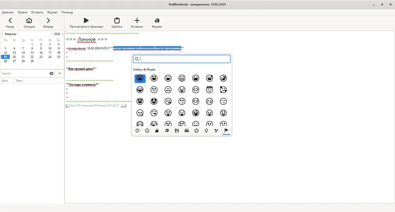395x212 pixels.
Task: Clear the sidebar search field
Action: pyautogui.click(x=51, y=73)
